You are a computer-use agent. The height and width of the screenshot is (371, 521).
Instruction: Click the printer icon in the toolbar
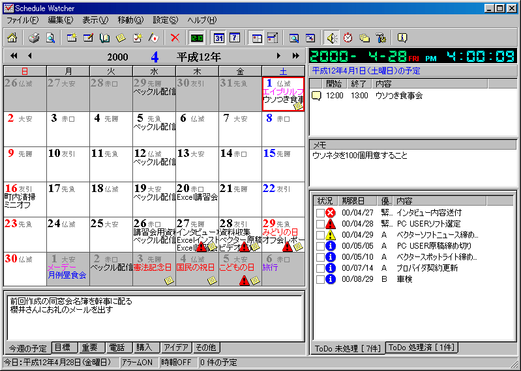34,38
